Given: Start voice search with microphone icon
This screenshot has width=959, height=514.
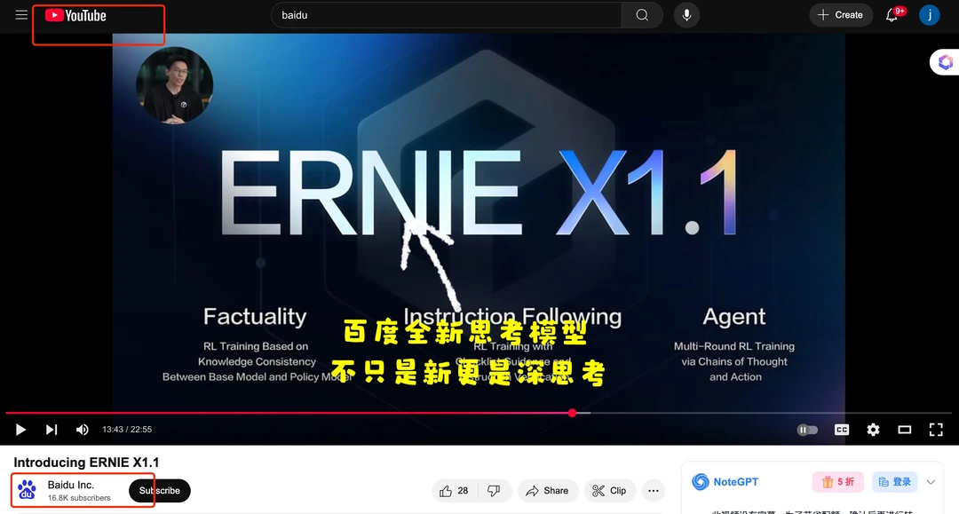Looking at the screenshot, I should 686,15.
